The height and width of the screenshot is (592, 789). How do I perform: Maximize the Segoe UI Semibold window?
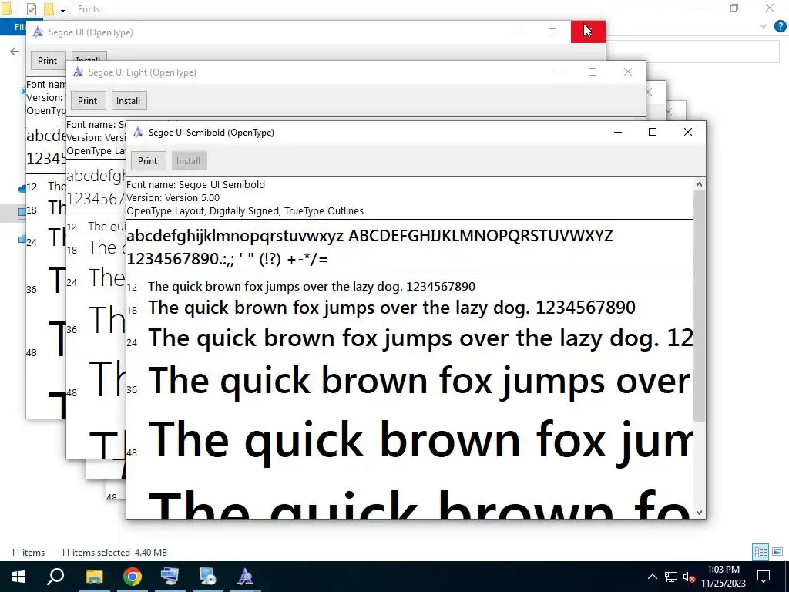[x=653, y=132]
